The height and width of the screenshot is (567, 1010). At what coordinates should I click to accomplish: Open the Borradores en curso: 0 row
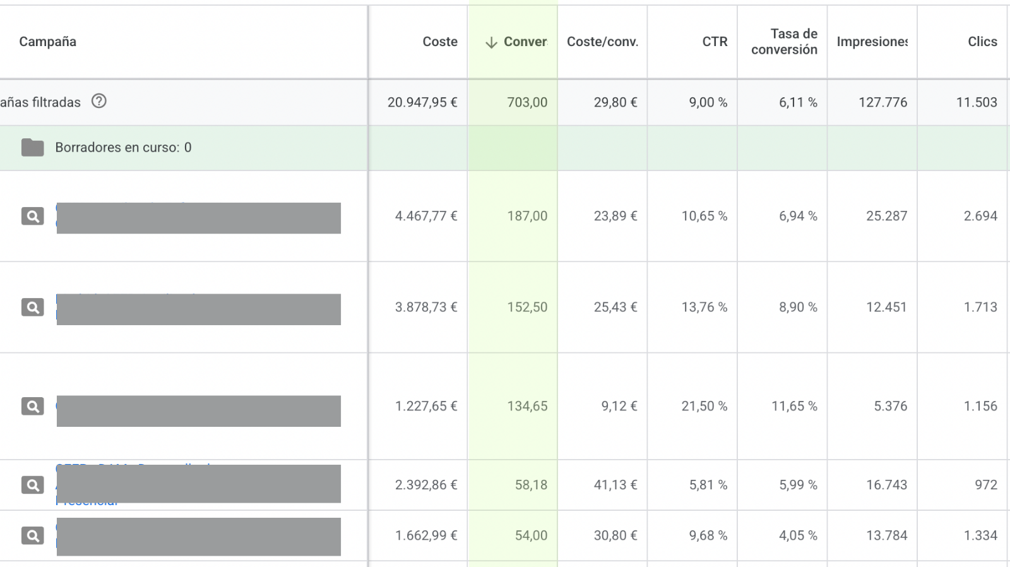(x=123, y=148)
